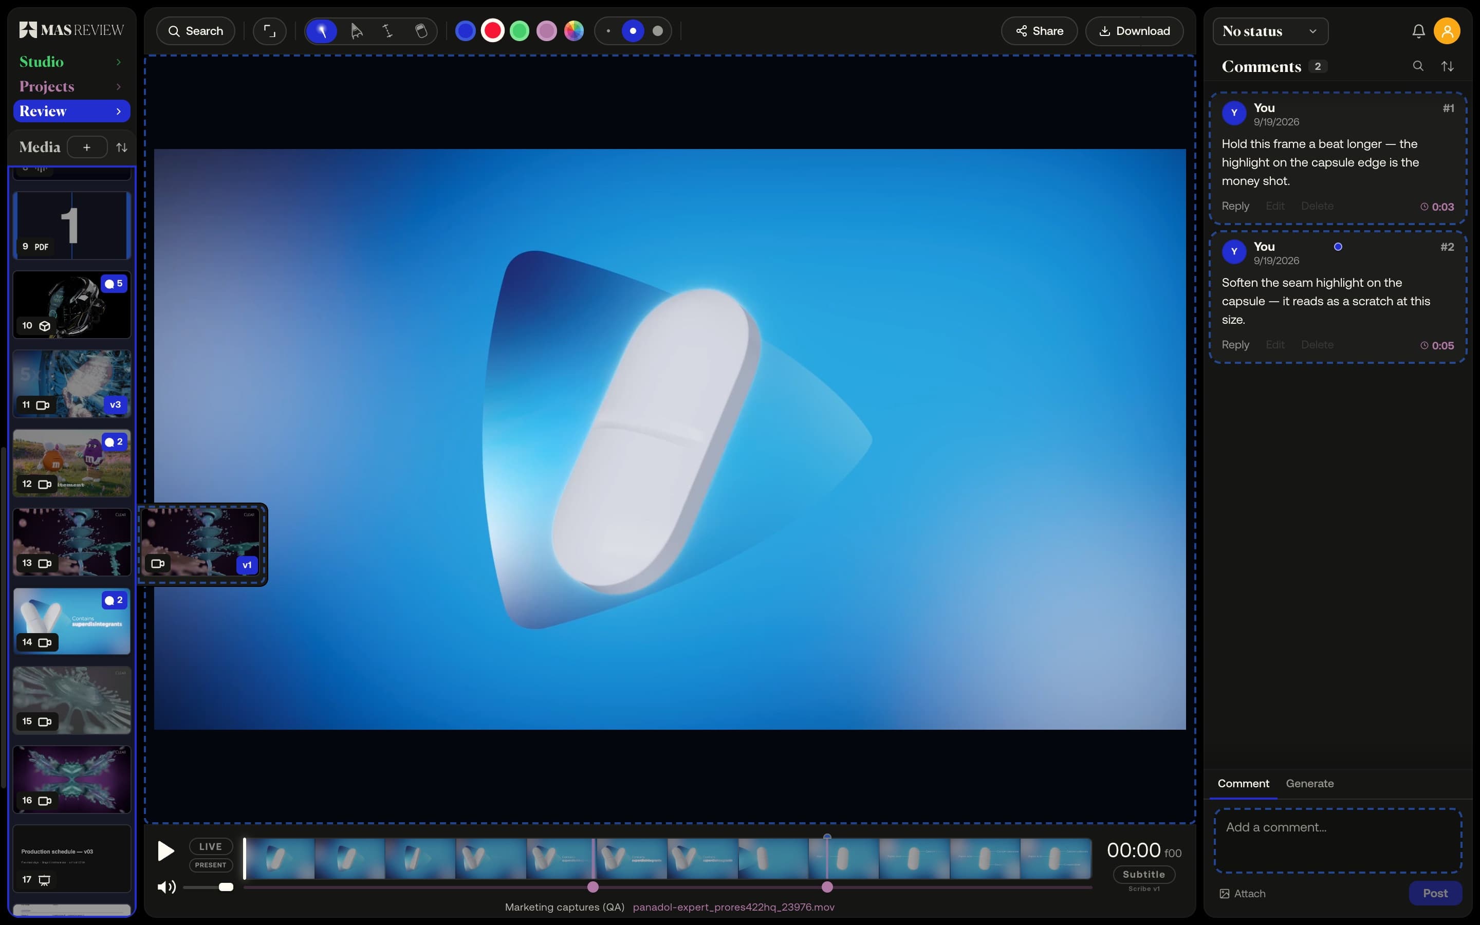Switch to the Comment tab
This screenshot has width=1480, height=925.
click(x=1243, y=784)
